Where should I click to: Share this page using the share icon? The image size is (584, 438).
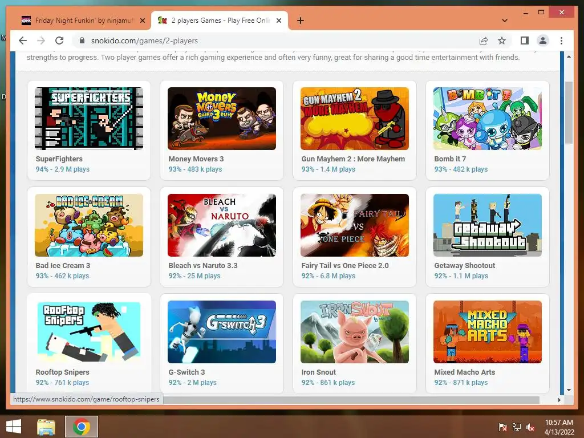click(484, 40)
